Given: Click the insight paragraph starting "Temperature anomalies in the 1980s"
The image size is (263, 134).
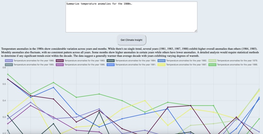Looking at the screenshot, I should (130, 52).
